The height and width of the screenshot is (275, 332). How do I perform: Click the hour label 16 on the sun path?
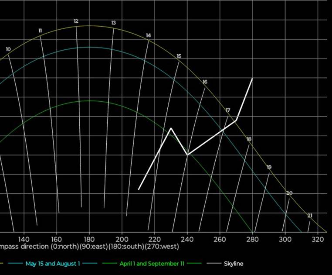[205, 82]
